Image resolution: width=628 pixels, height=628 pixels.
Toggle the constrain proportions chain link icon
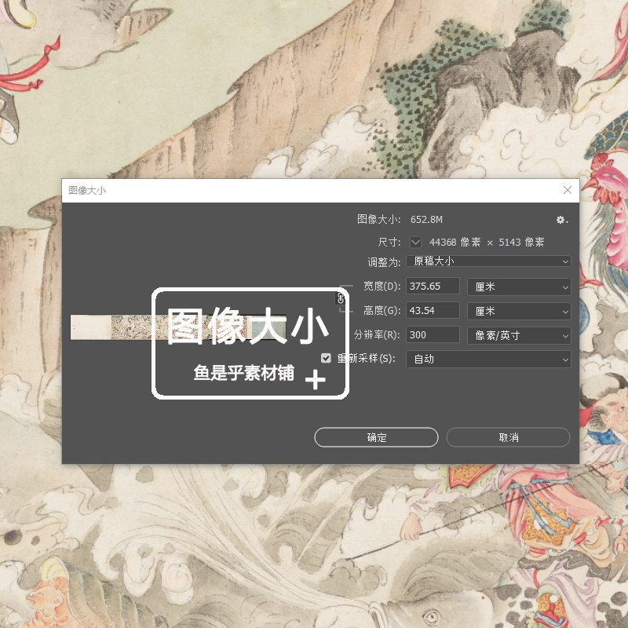tap(341, 298)
